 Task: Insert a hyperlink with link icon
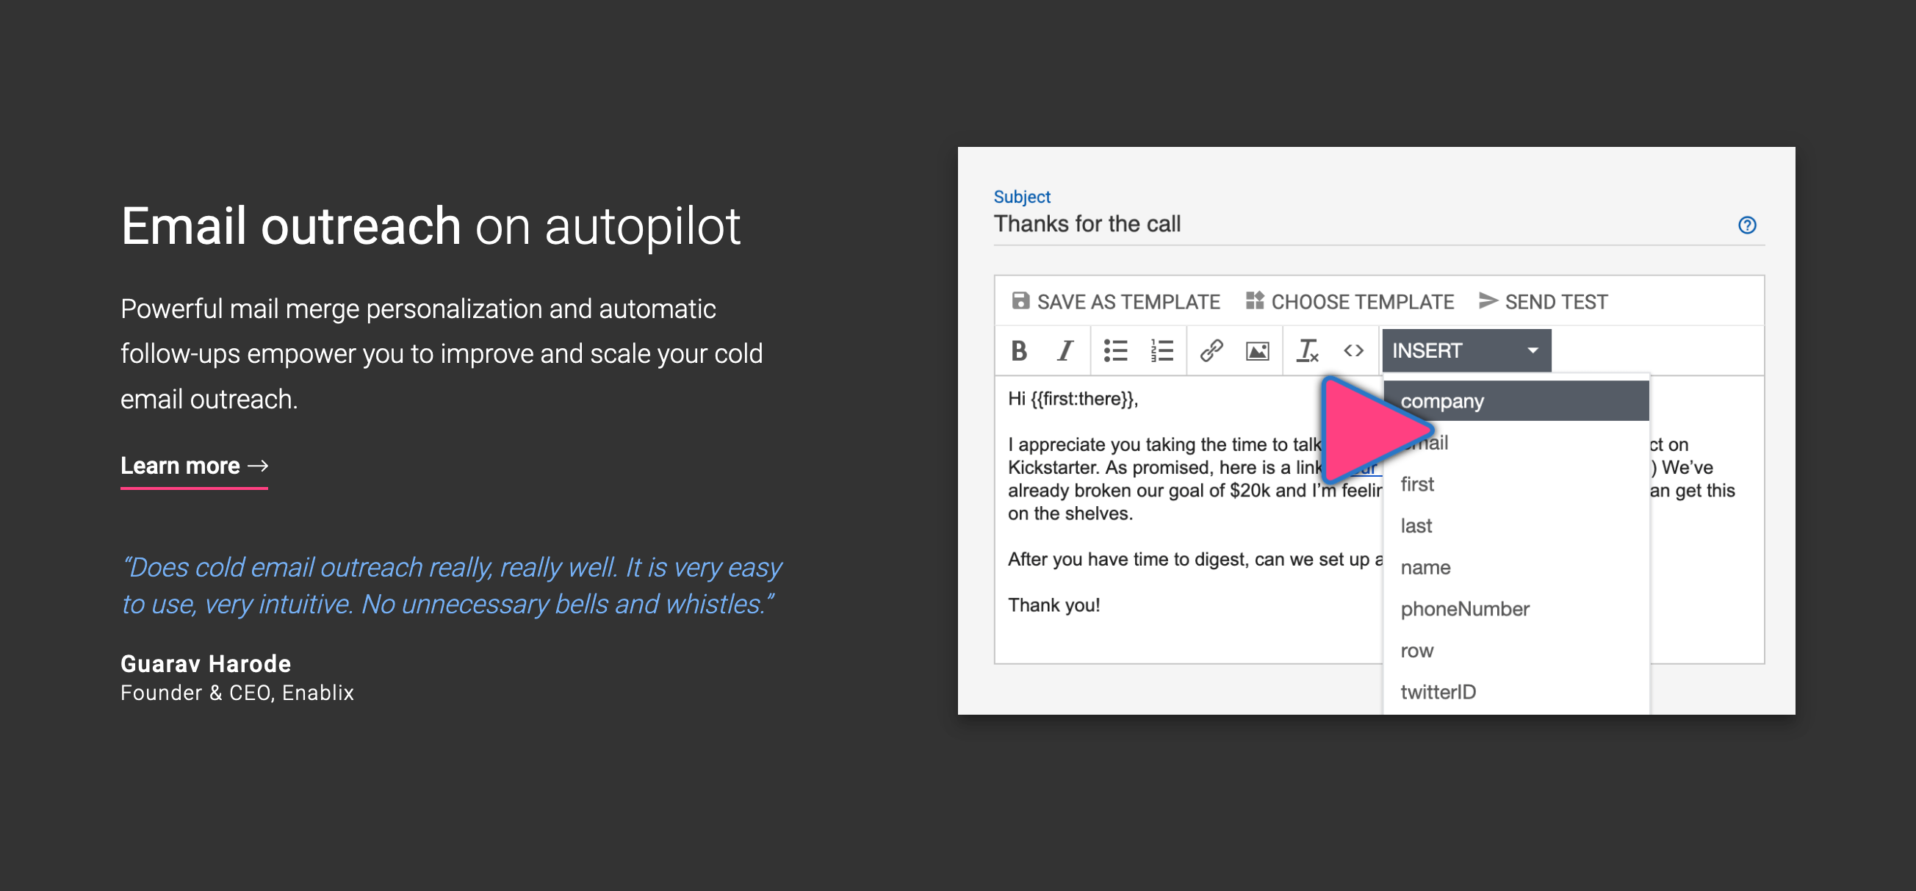pos(1211,350)
